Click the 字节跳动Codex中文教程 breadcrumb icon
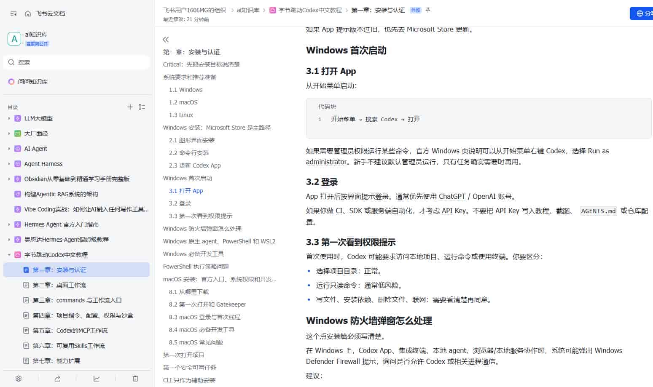 click(x=273, y=10)
